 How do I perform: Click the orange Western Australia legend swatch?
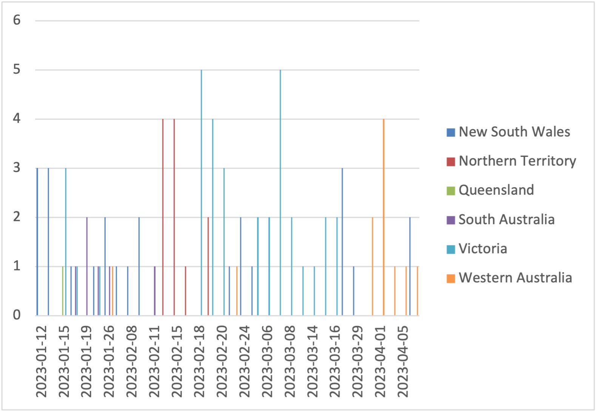point(450,279)
